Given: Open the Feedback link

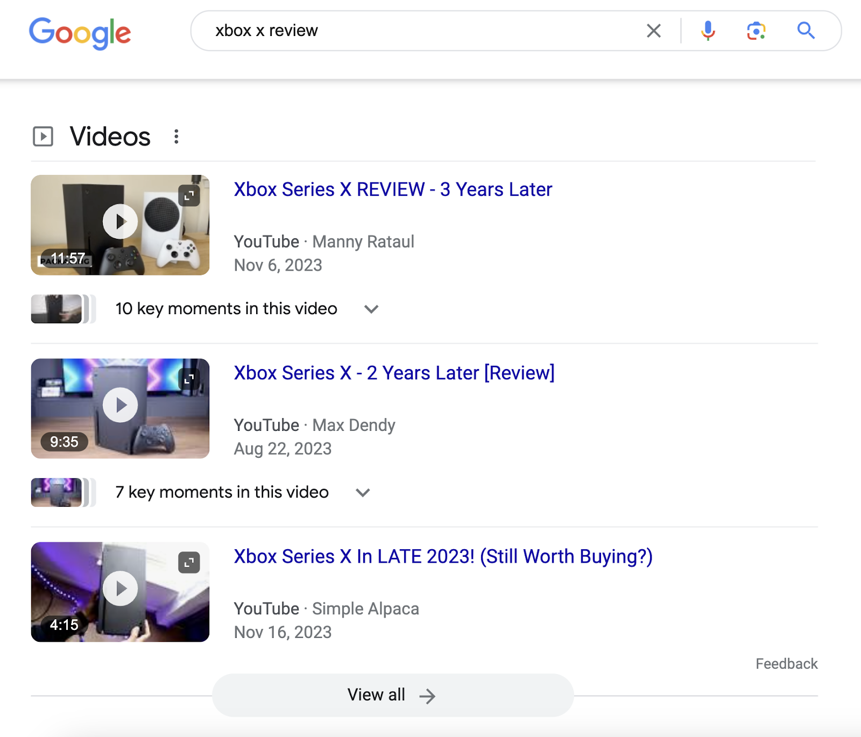Looking at the screenshot, I should click(x=786, y=664).
